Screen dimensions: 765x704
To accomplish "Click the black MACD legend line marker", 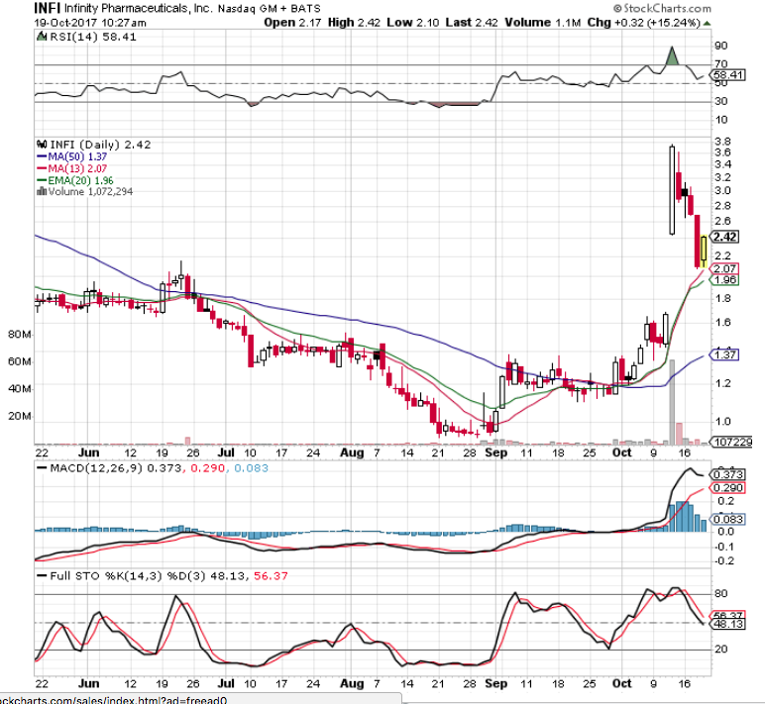I will tap(42, 466).
